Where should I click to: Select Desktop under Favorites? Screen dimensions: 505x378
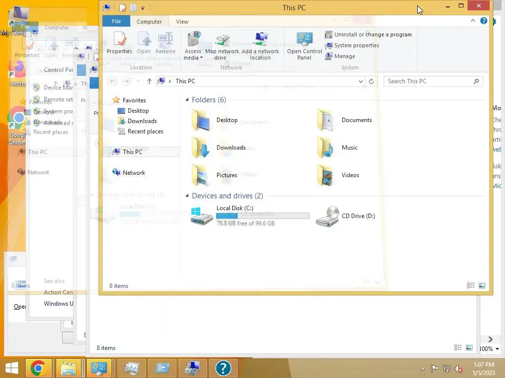[133, 111]
